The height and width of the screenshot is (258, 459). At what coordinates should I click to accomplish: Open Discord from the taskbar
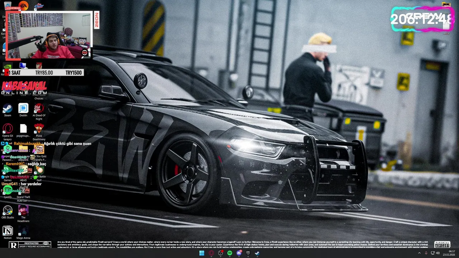tap(239, 253)
